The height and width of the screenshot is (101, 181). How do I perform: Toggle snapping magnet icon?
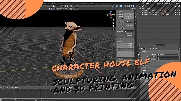coord(66,6)
